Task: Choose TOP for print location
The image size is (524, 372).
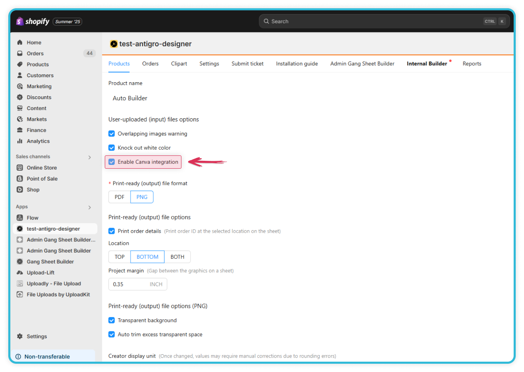Action: click(x=119, y=257)
